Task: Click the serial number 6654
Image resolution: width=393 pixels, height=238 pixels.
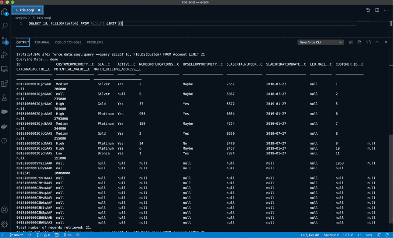Action: 230,114
